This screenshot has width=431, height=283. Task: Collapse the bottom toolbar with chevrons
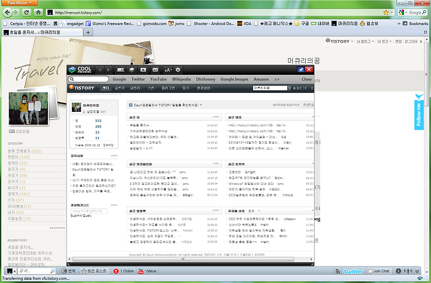click(x=417, y=271)
